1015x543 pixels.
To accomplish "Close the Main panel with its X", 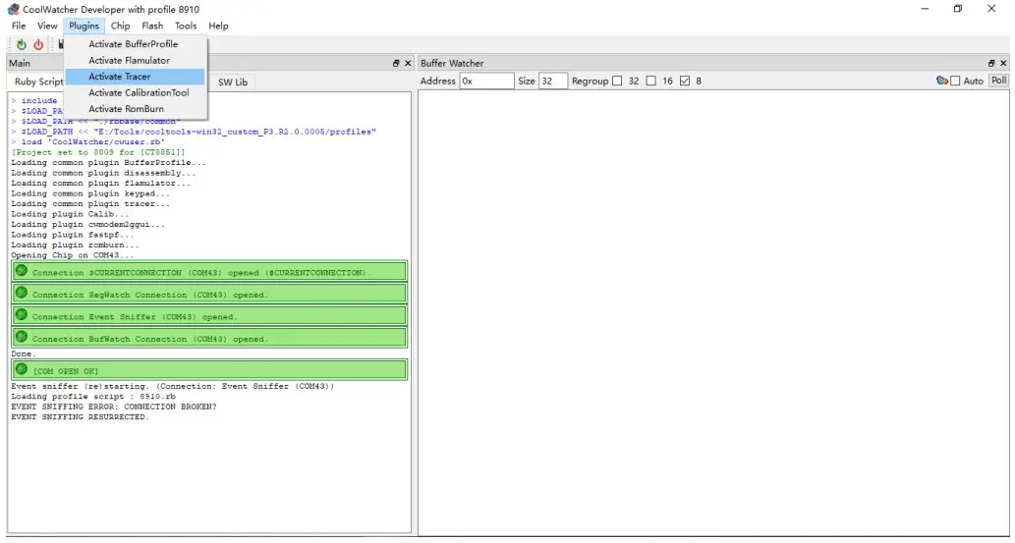I will (x=408, y=63).
